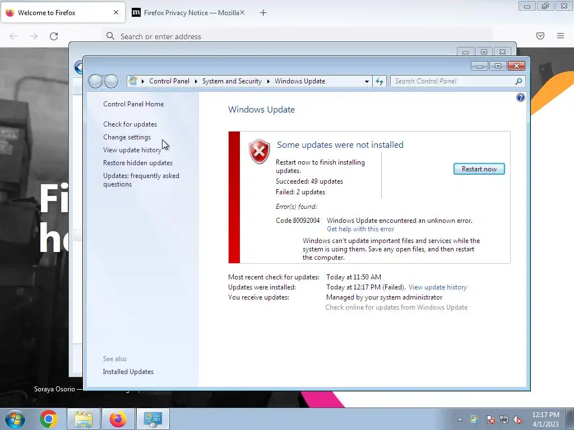This screenshot has height=430, width=574.
Task: Open the recent pages dropdown in Control Panel
Action: click(122, 82)
